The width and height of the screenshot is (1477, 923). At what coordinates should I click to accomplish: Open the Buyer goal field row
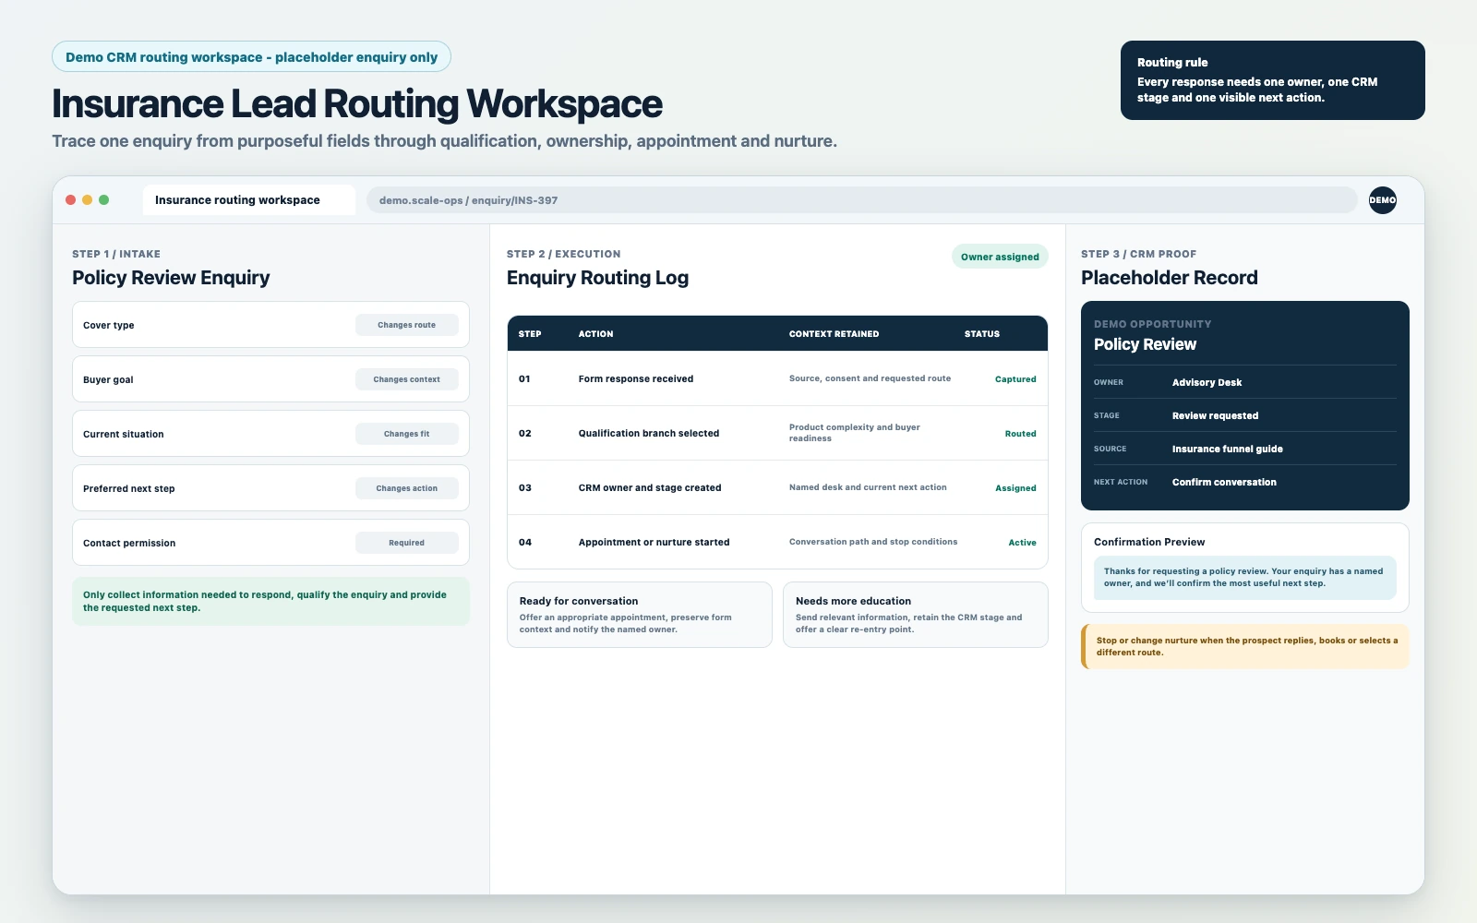click(270, 379)
